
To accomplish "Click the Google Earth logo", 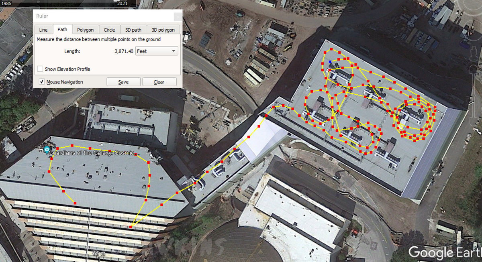I will 444,253.
